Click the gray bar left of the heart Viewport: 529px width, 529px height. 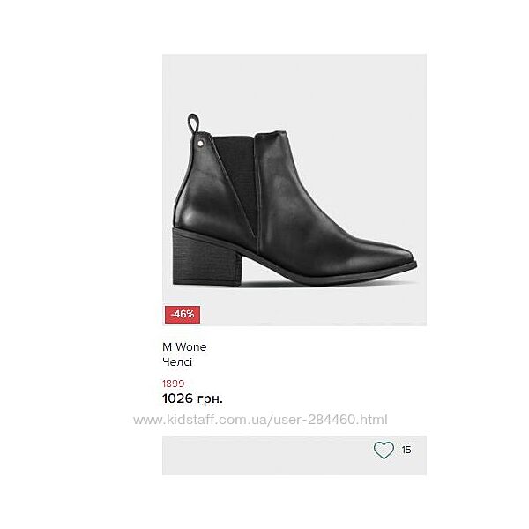266,455
